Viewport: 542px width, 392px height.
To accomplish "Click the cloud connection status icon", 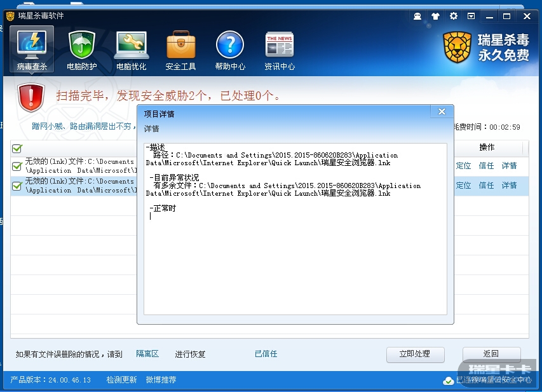I will (449, 381).
